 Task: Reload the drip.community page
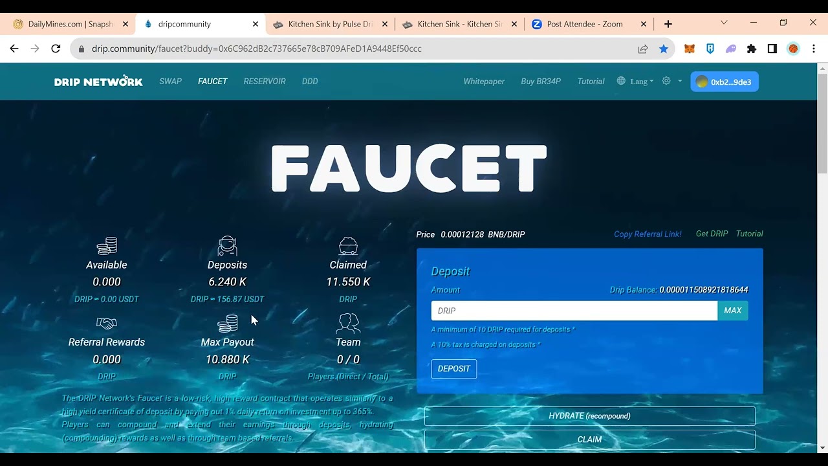coord(56,49)
